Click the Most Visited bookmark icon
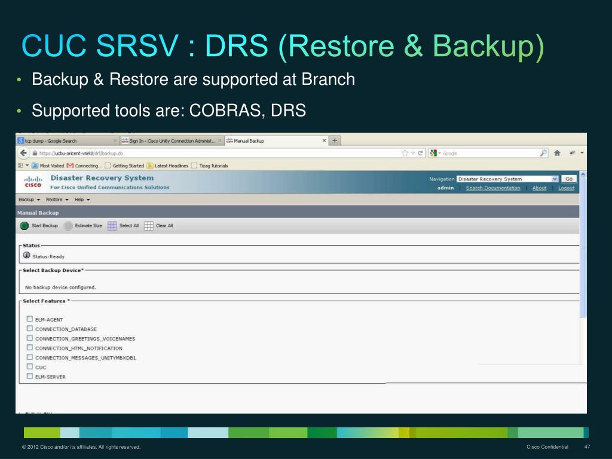The height and width of the screenshot is (459, 612). point(35,166)
